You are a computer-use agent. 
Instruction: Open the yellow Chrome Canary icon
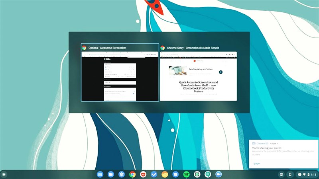pos(165,174)
